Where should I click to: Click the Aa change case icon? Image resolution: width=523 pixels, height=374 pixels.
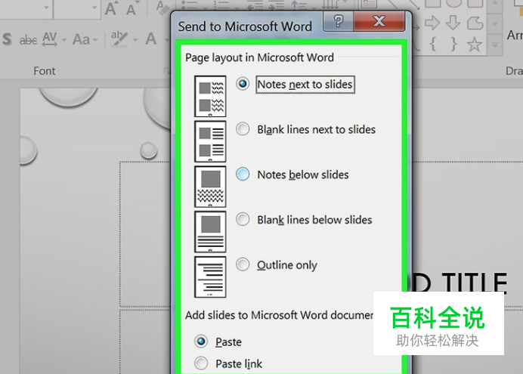81,39
